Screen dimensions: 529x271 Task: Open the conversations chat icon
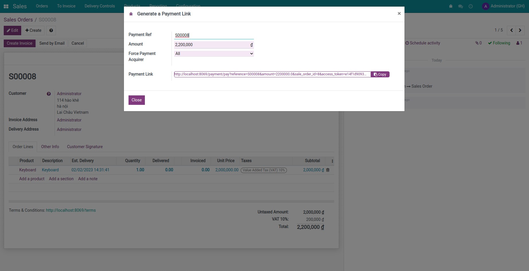pyautogui.click(x=460, y=6)
